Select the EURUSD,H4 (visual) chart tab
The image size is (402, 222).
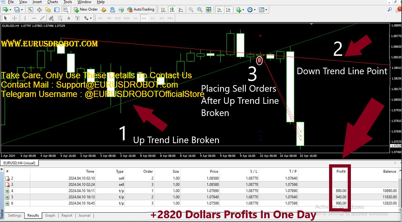(x=19, y=163)
